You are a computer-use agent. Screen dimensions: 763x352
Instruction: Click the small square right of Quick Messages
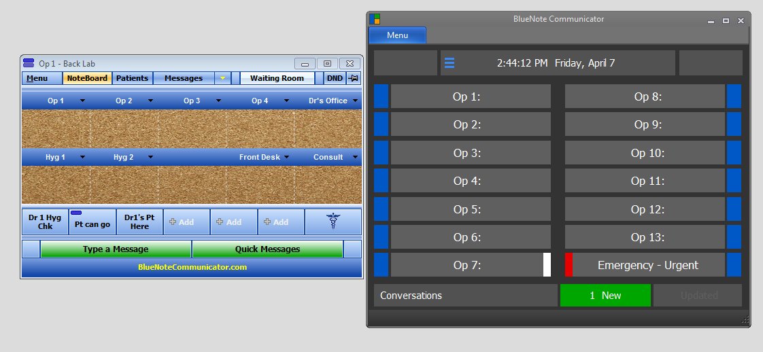[x=352, y=249]
